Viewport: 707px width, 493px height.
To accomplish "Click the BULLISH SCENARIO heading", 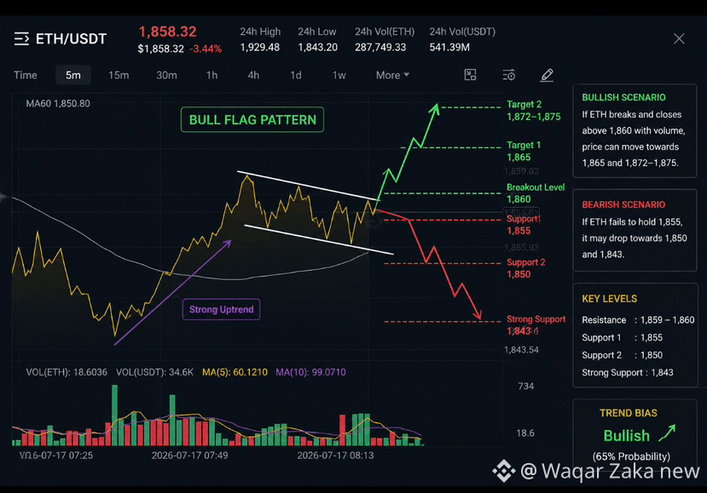I will pyautogui.click(x=623, y=97).
